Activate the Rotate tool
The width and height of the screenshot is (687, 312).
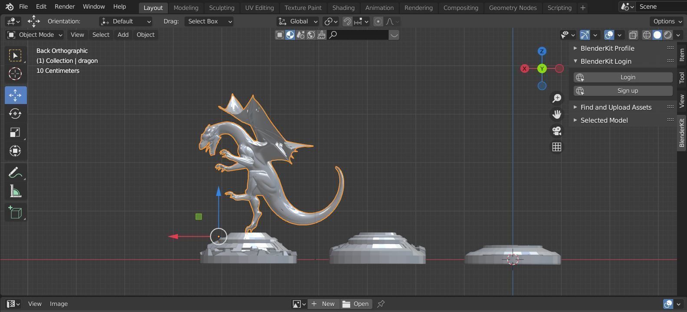[x=15, y=114]
